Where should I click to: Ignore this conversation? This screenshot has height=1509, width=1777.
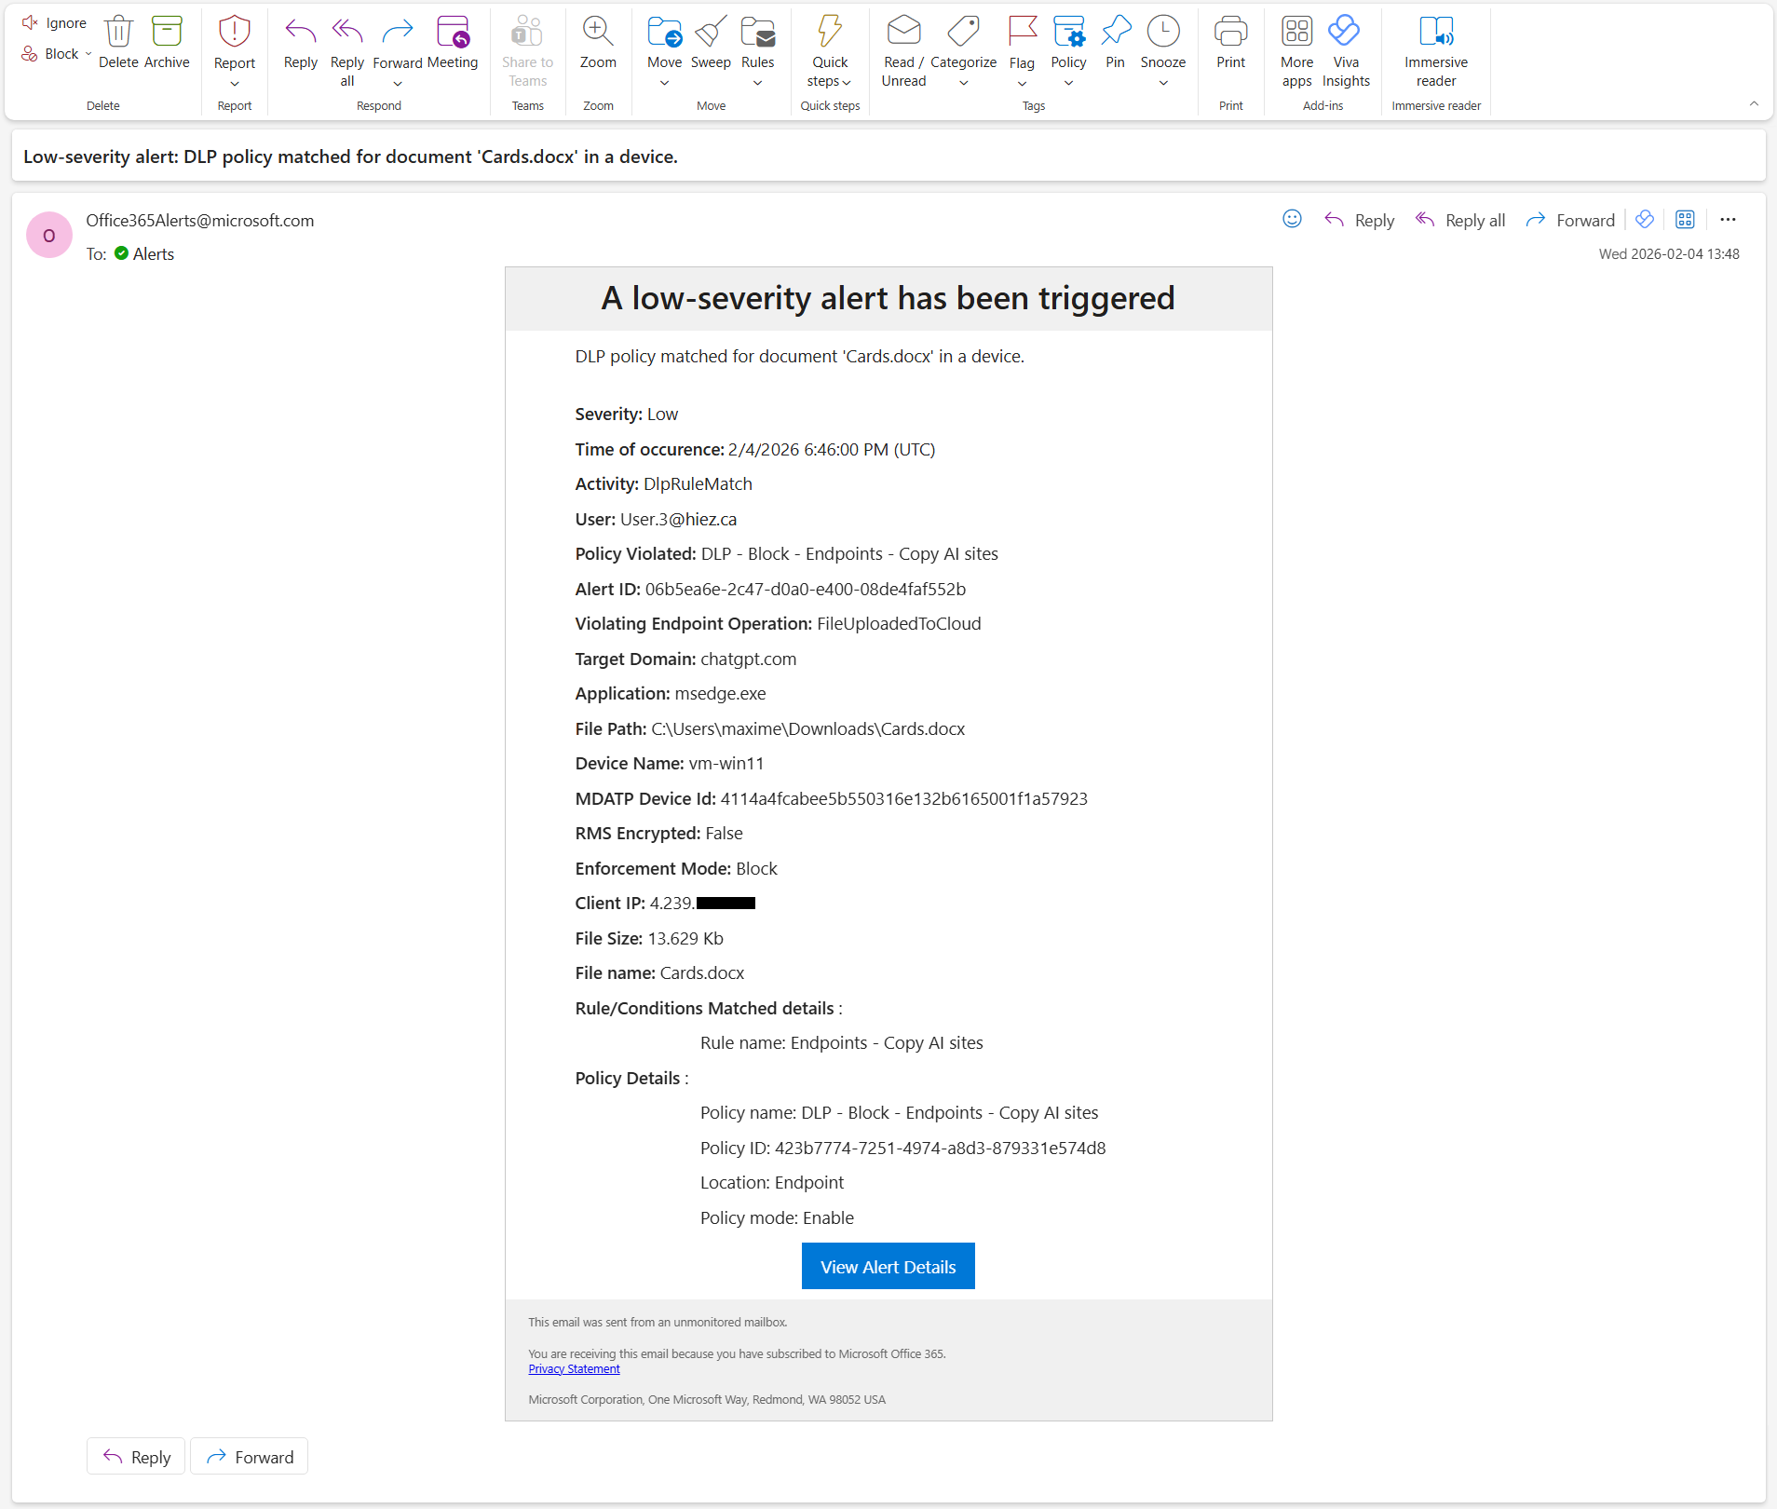55,23
